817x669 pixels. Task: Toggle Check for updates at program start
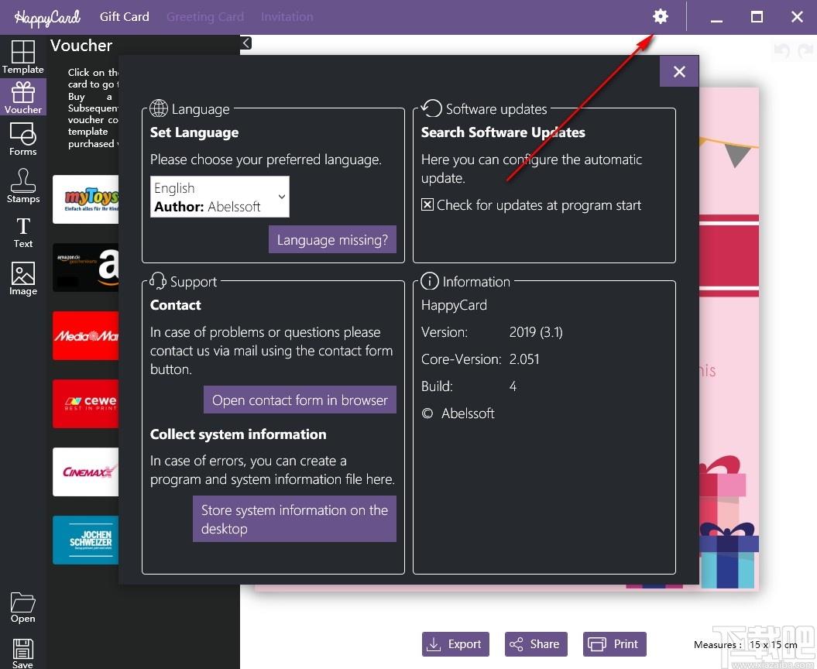click(427, 204)
